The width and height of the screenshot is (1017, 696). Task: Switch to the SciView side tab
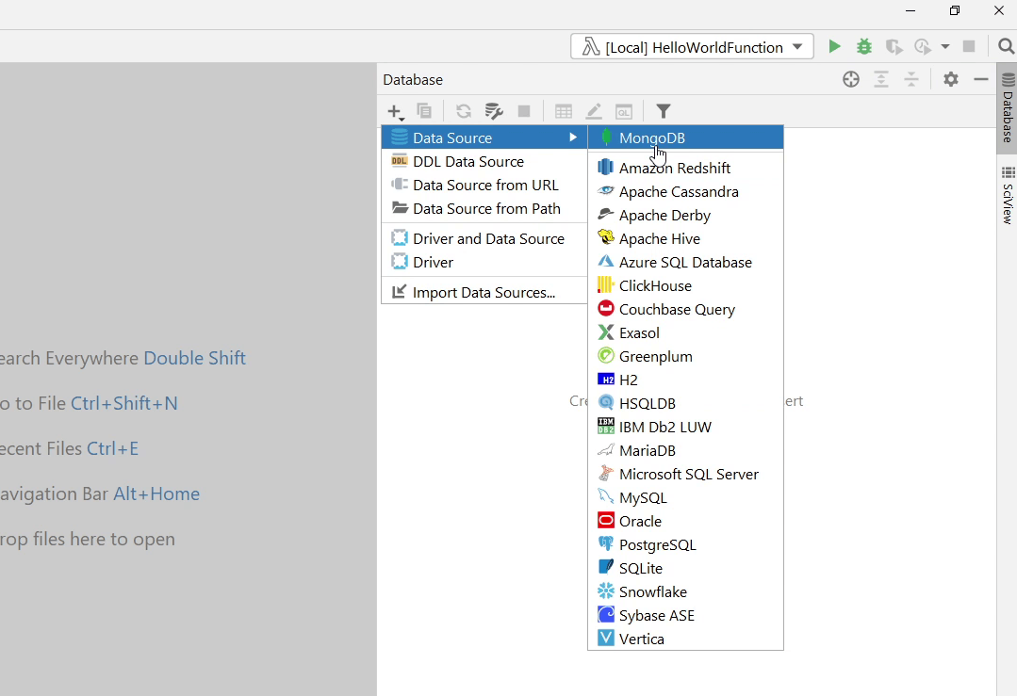[x=1008, y=196]
